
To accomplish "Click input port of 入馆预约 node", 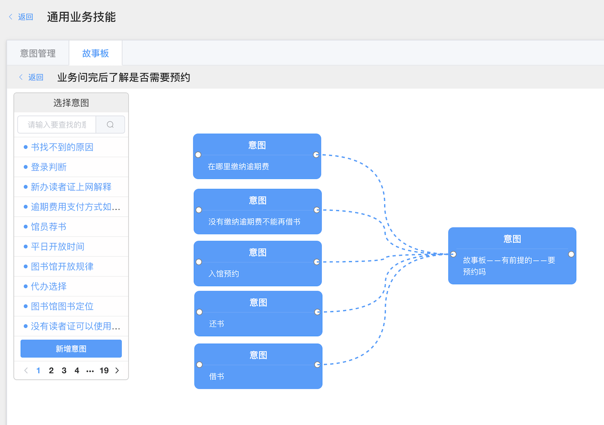I will [x=199, y=262].
